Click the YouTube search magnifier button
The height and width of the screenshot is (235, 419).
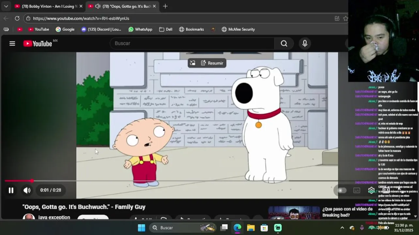pos(284,43)
